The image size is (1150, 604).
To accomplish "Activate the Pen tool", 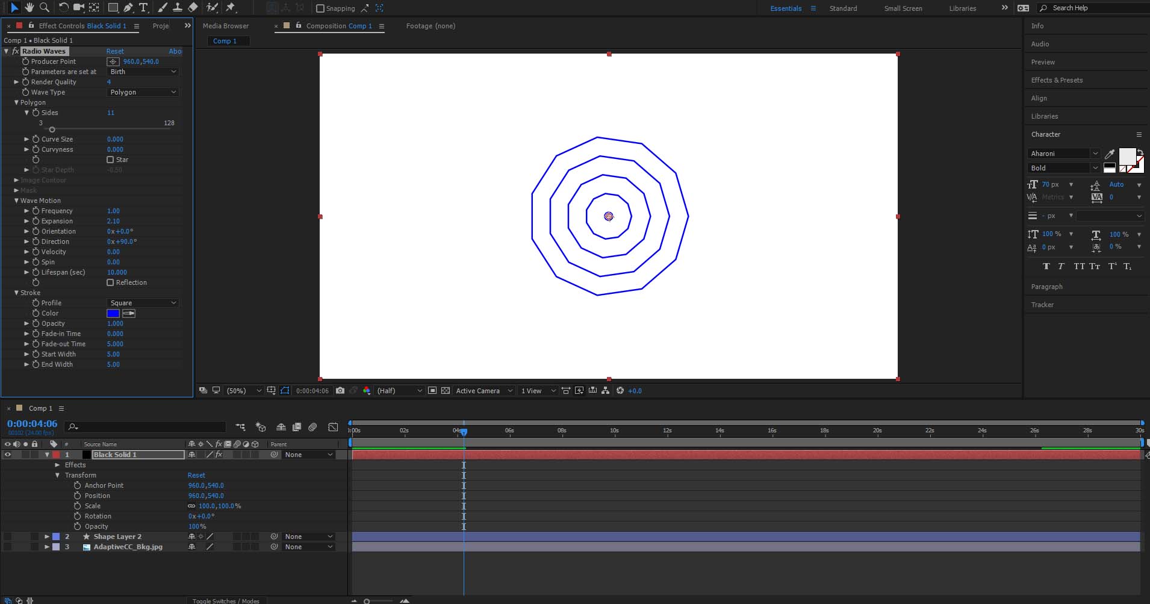I will [x=128, y=8].
